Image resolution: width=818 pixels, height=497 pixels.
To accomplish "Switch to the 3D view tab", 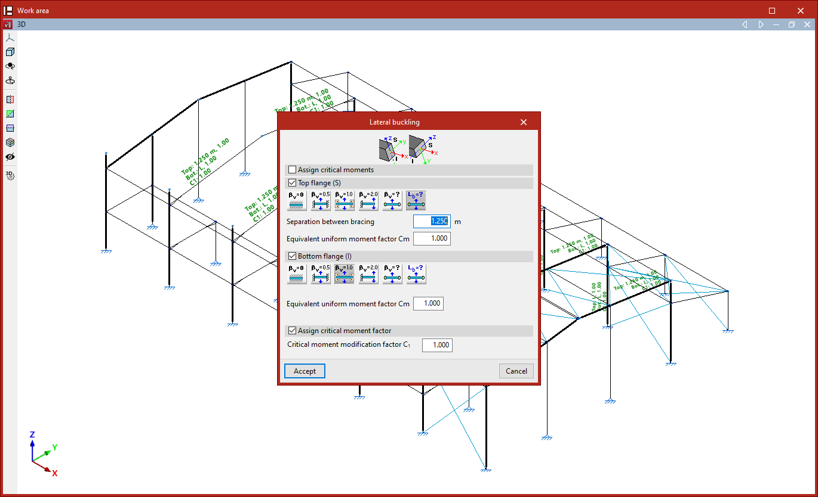I will (x=21, y=25).
